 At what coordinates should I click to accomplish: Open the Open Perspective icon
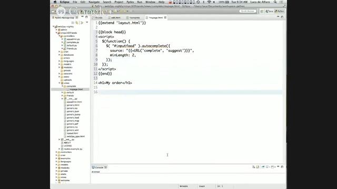(262, 11)
